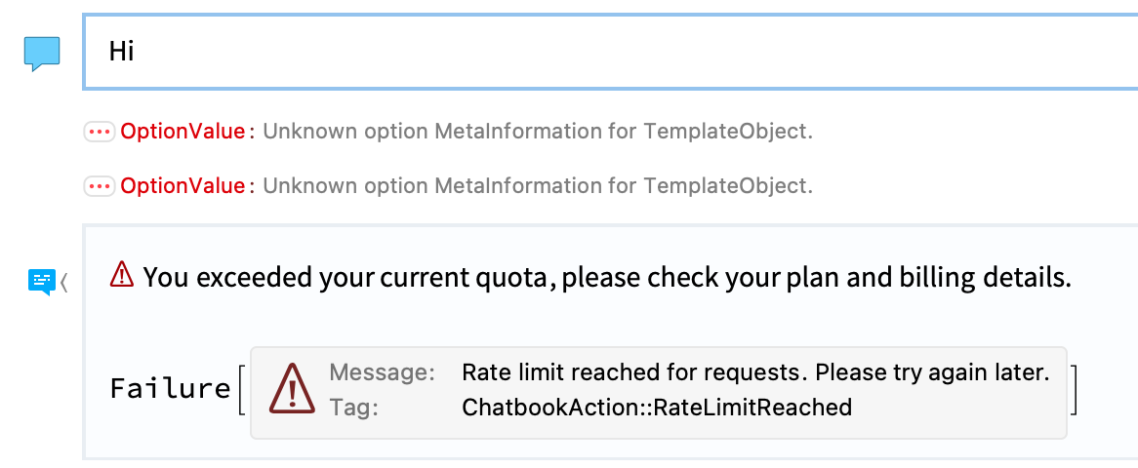The image size is (1138, 468).
Task: Click the red warning triangle beside quota message
Action: click(x=122, y=275)
